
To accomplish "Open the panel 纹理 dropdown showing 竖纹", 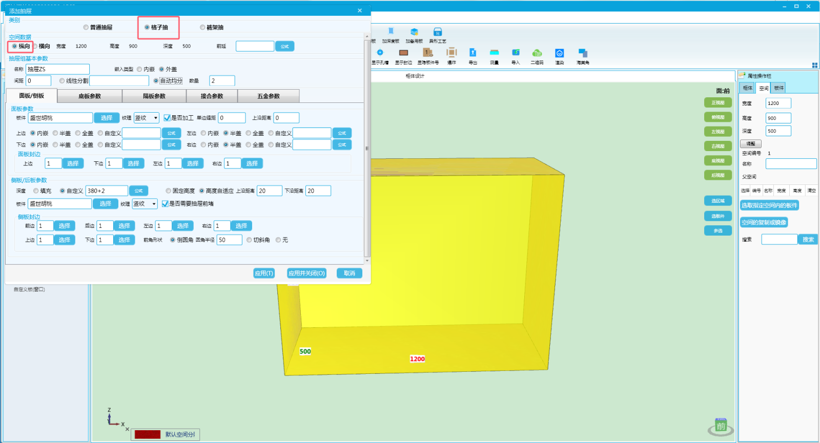I will (x=147, y=118).
